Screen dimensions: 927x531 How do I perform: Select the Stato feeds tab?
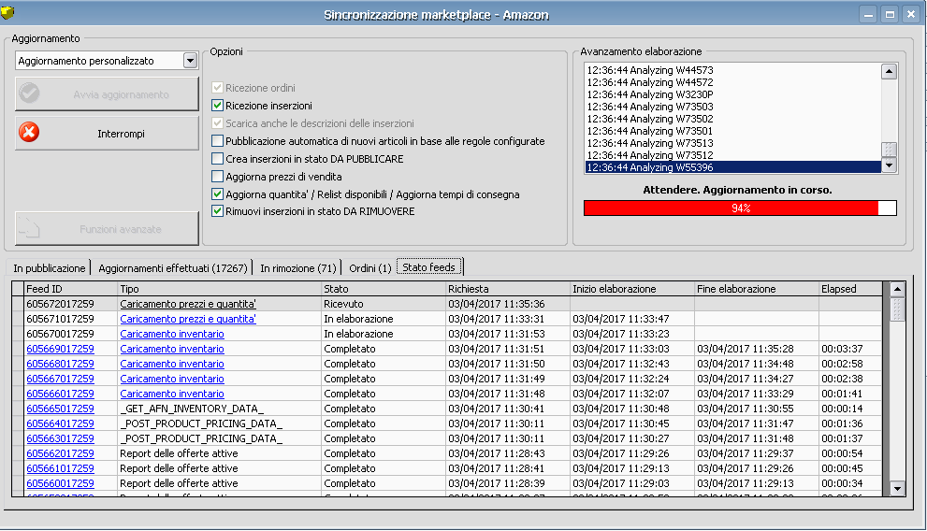click(x=429, y=267)
